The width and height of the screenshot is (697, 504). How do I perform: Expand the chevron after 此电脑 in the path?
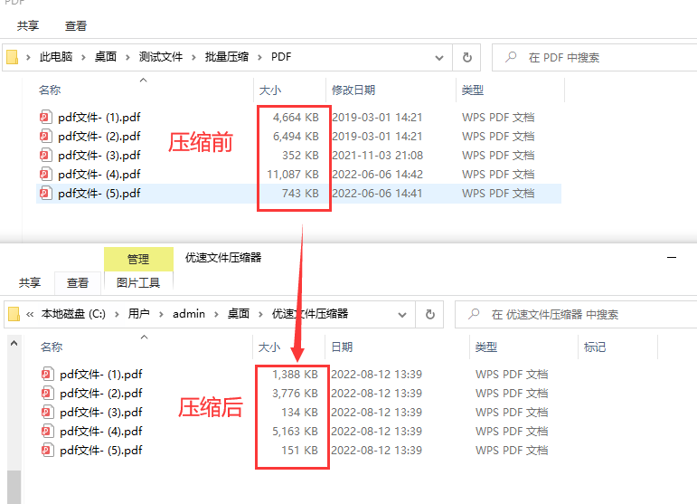pyautogui.click(x=83, y=57)
